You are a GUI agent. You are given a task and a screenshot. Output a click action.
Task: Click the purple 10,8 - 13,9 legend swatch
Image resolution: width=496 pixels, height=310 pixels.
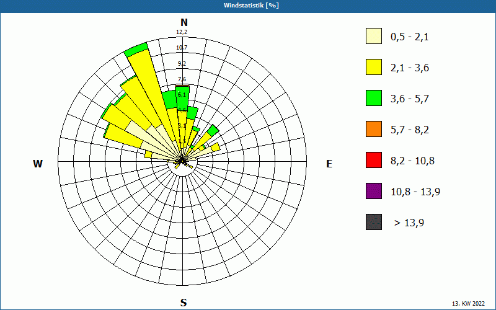(x=374, y=191)
